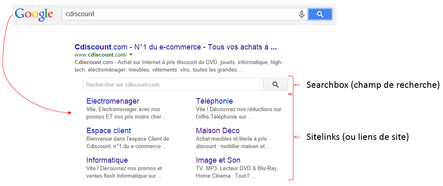This screenshot has height=186, width=443.
Task: Click the green www.cdiscount.com/ URL
Action: pos(100,55)
